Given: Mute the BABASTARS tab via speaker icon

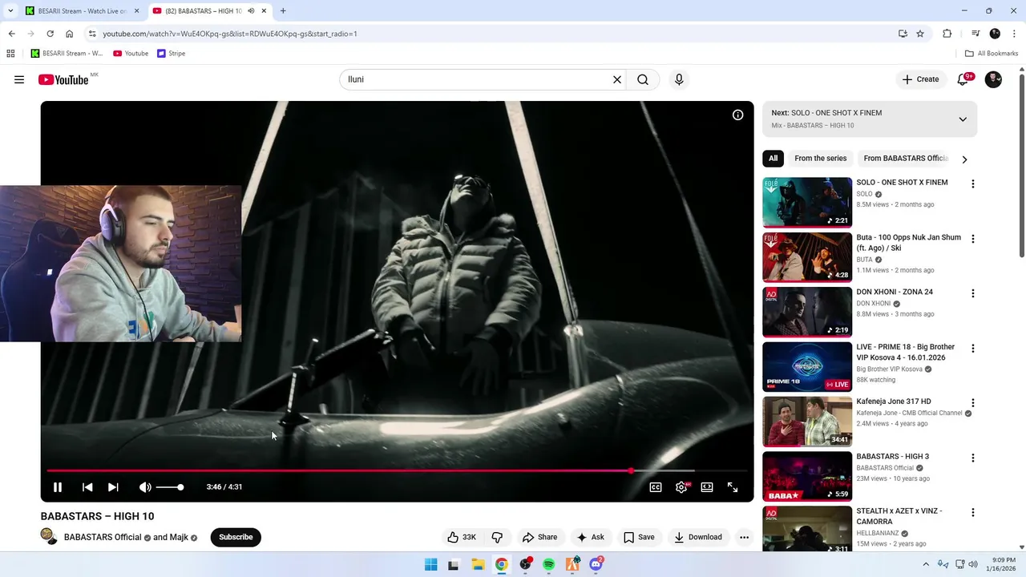Looking at the screenshot, I should point(251,11).
